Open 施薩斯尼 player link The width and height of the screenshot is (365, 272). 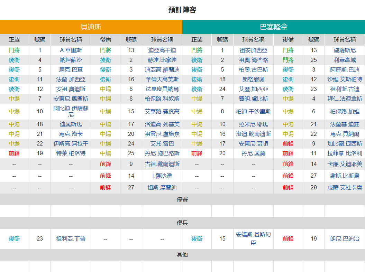(345, 50)
